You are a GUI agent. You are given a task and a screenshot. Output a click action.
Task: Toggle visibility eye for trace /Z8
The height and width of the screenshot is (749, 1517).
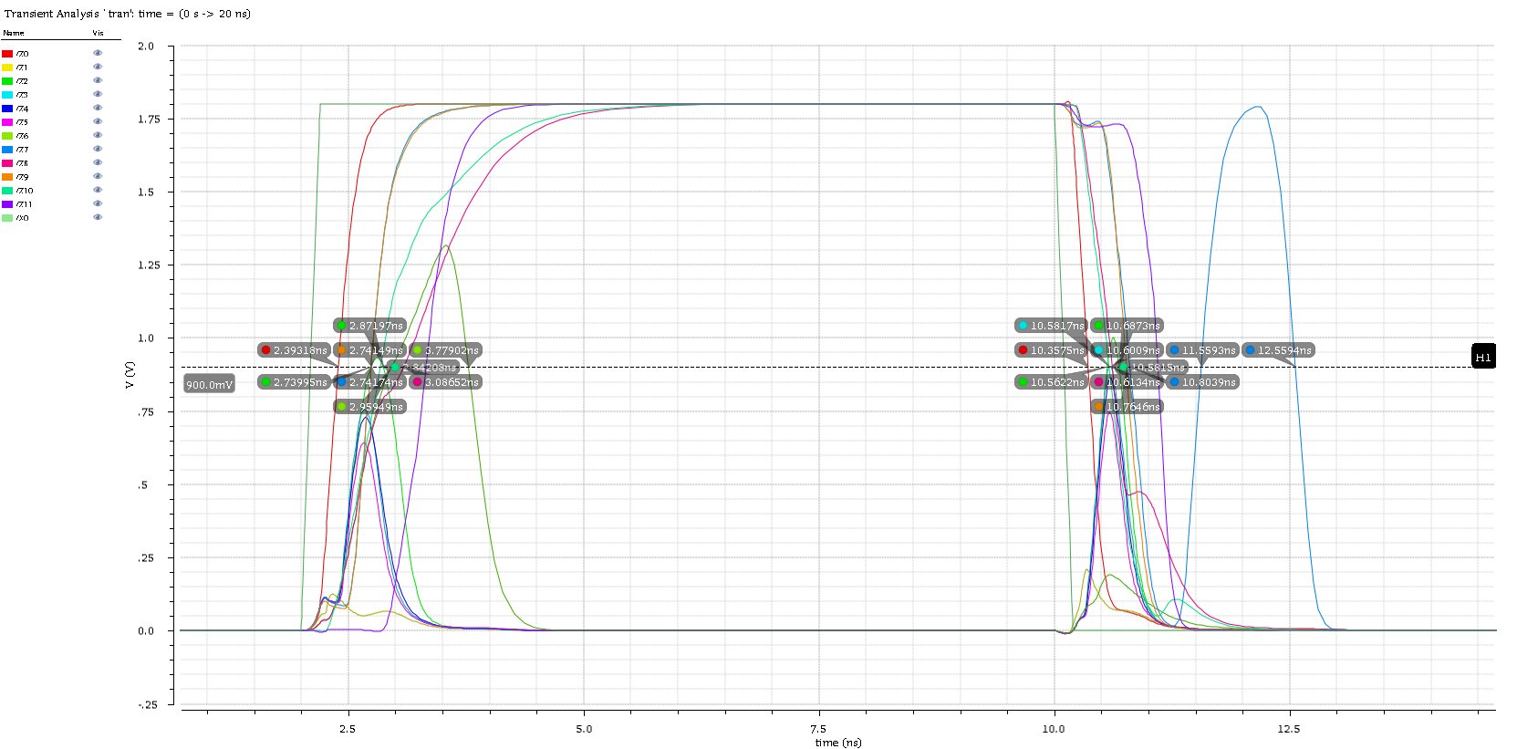pyautogui.click(x=98, y=162)
